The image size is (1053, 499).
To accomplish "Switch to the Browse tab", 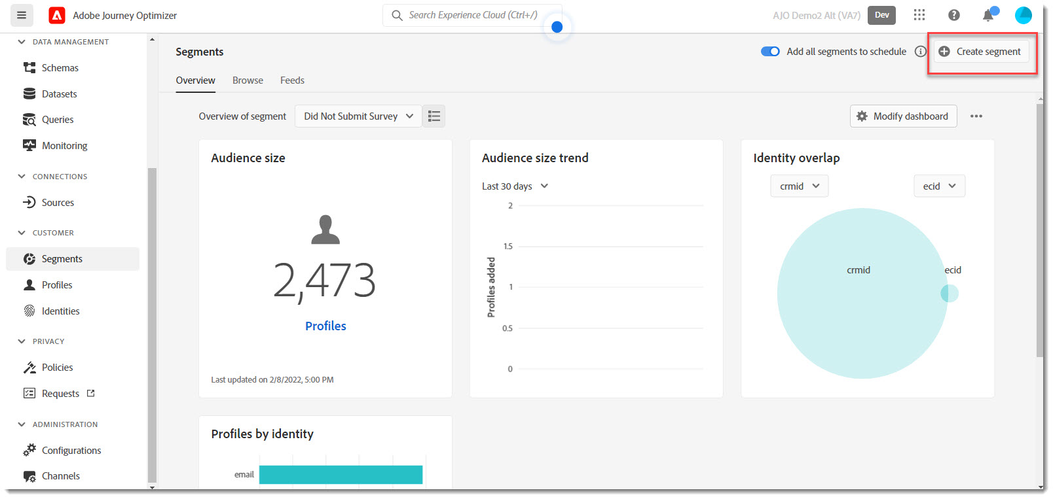I will (x=248, y=80).
